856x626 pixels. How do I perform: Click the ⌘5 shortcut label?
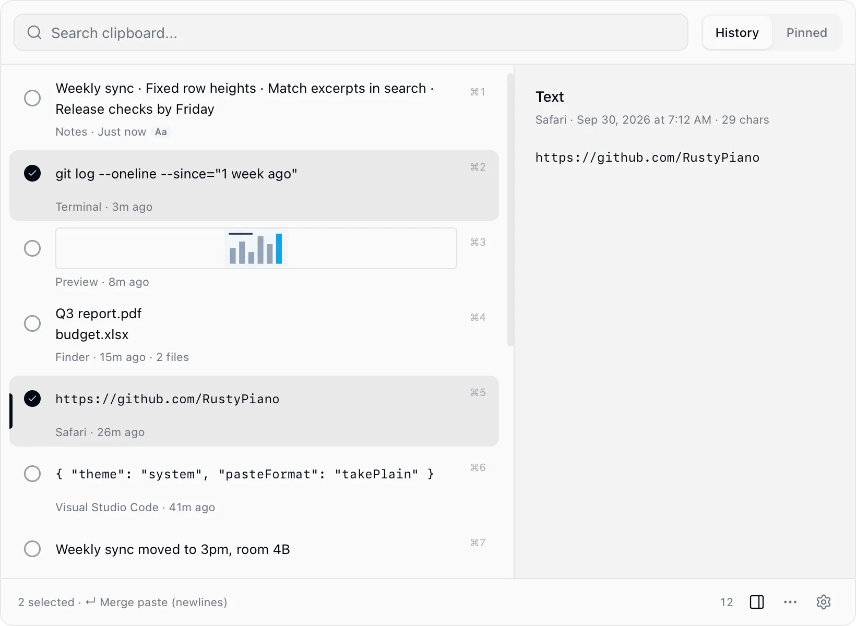(x=478, y=392)
